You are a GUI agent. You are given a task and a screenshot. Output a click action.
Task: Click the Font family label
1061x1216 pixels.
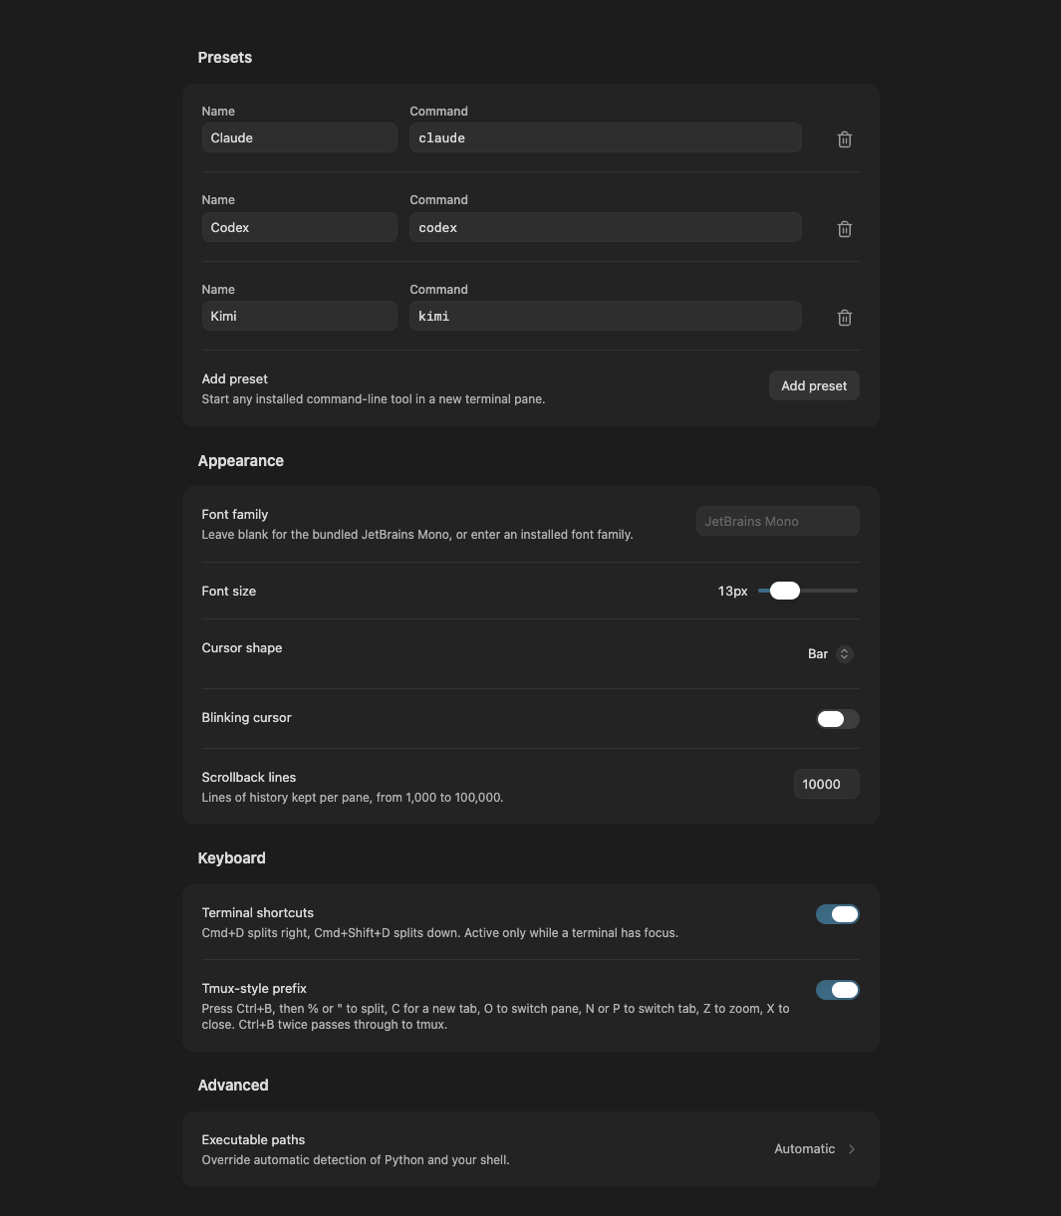235,515
